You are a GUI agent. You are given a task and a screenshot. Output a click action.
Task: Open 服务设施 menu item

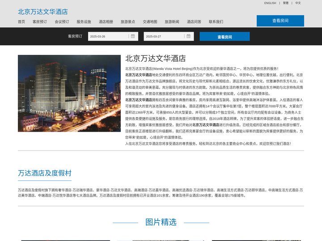84,22
